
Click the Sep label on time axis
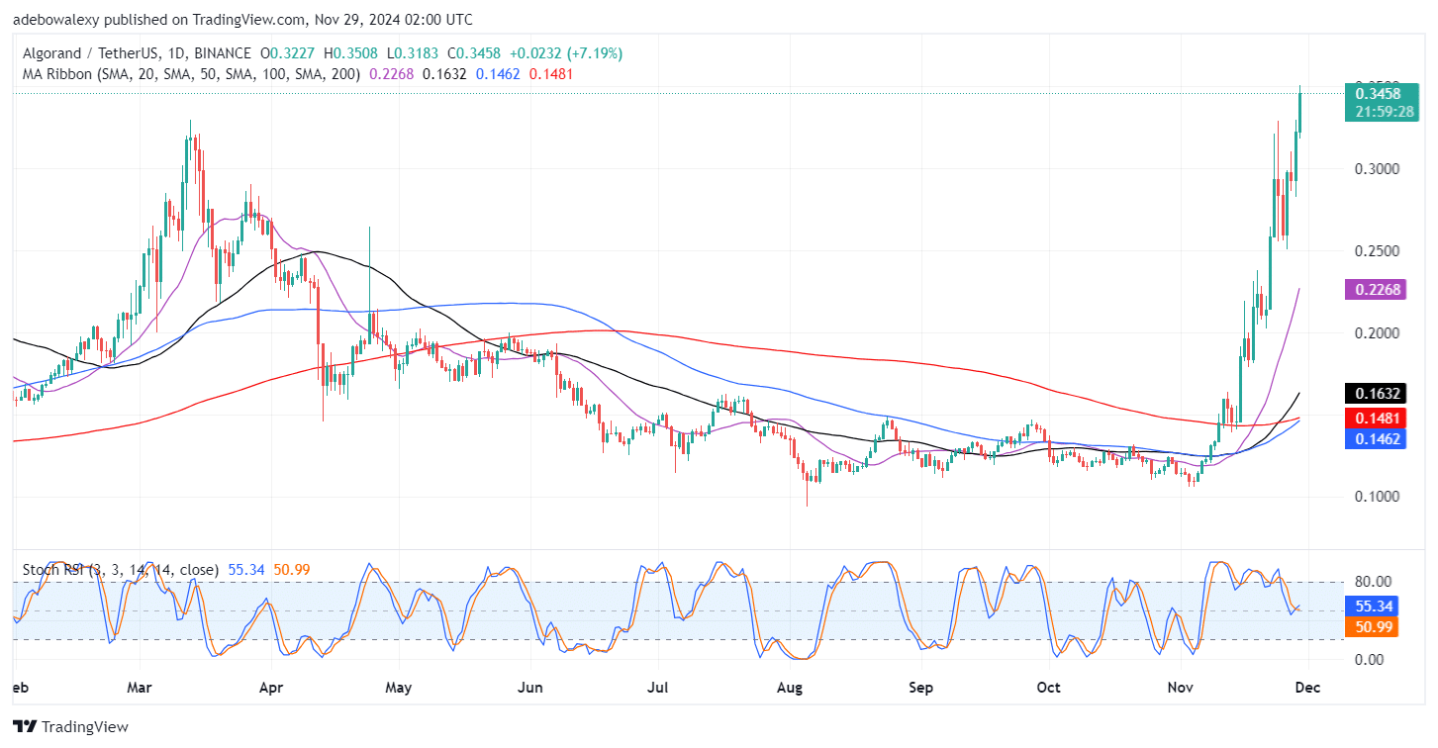pyautogui.click(x=921, y=686)
